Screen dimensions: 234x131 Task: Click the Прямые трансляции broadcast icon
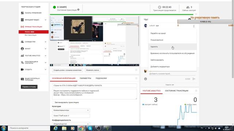pyautogui.click(x=22, y=27)
